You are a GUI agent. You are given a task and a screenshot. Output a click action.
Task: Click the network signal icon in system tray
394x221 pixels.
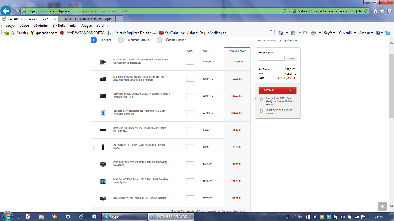[357, 217]
